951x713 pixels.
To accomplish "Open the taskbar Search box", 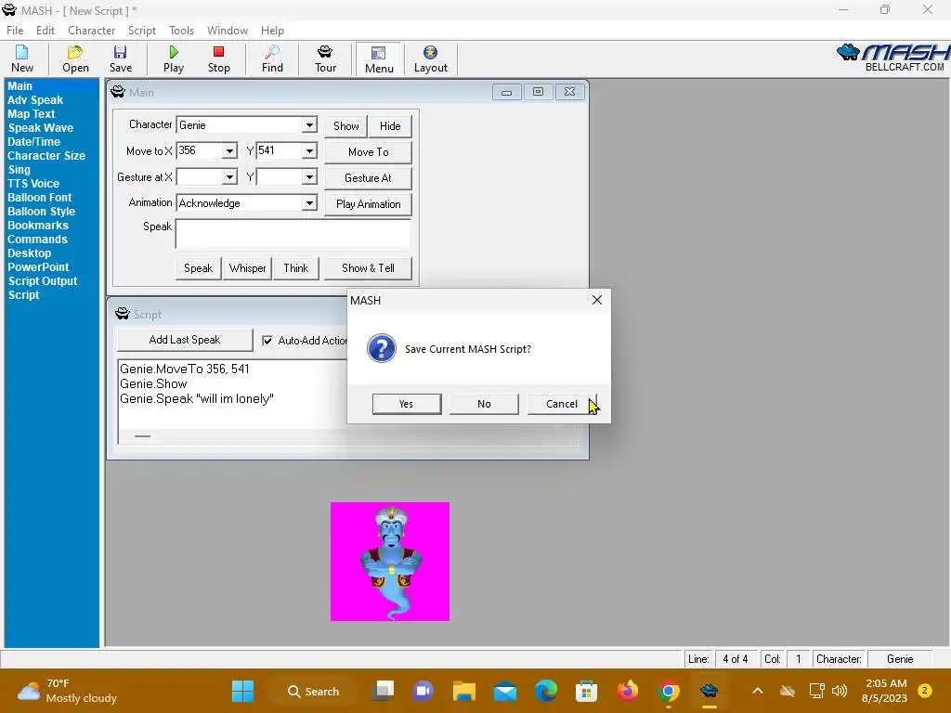I will pyautogui.click(x=314, y=691).
